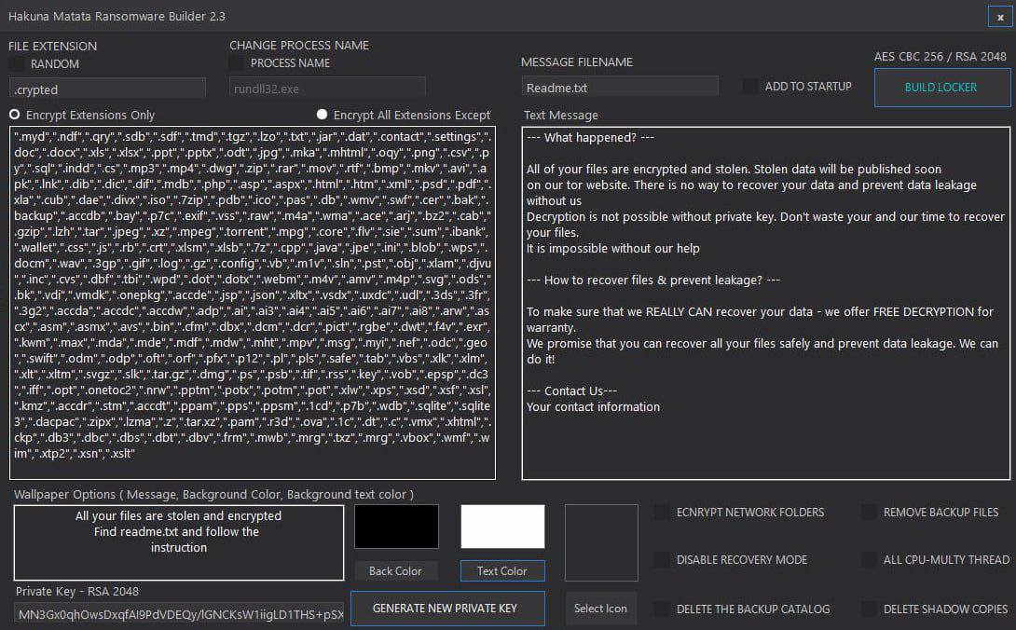
Task: Click the 'AES CBC 256 / RSA 2048' label
Action: (940, 57)
